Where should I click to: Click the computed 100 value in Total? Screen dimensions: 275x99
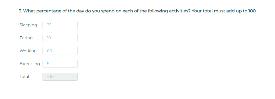[50, 76]
